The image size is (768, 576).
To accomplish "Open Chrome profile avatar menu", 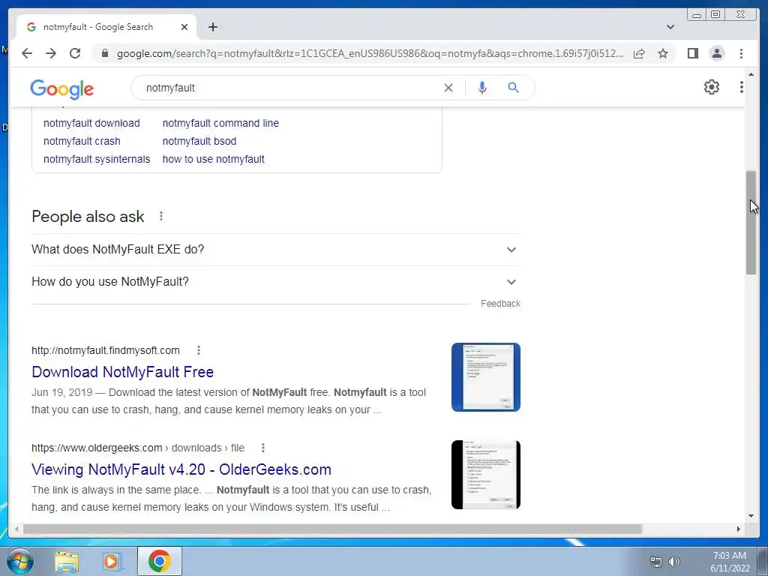I will [716, 53].
